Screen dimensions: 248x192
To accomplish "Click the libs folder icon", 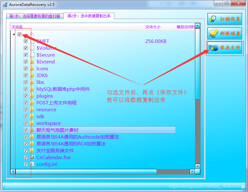I will tap(32, 82).
